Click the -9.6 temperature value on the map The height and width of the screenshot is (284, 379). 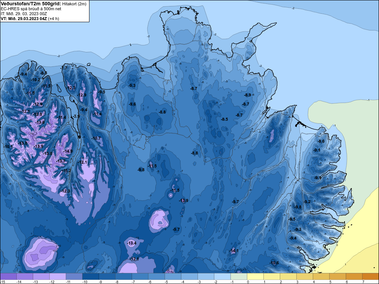(132, 104)
